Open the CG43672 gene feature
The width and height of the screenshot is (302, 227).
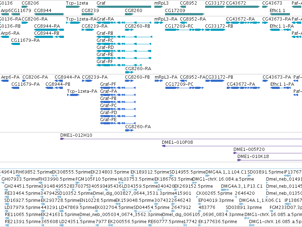(x=243, y=7)
